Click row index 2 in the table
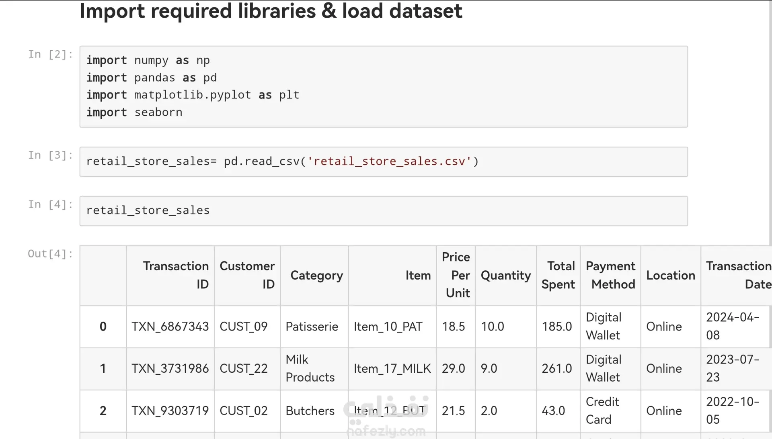Image resolution: width=772 pixels, height=439 pixels. pos(103,411)
